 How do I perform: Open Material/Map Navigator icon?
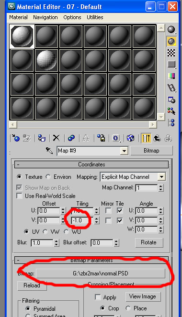pyautogui.click(x=171, y=122)
